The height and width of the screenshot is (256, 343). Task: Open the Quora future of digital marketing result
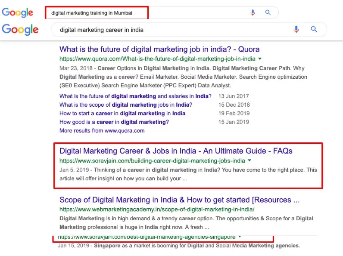159,49
